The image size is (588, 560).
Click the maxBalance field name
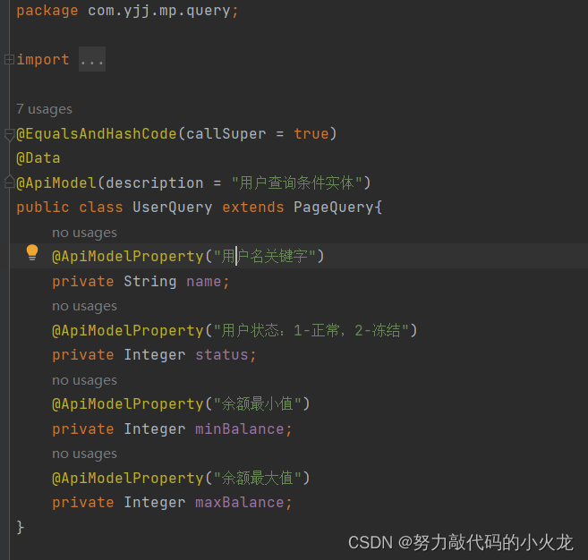tap(242, 503)
